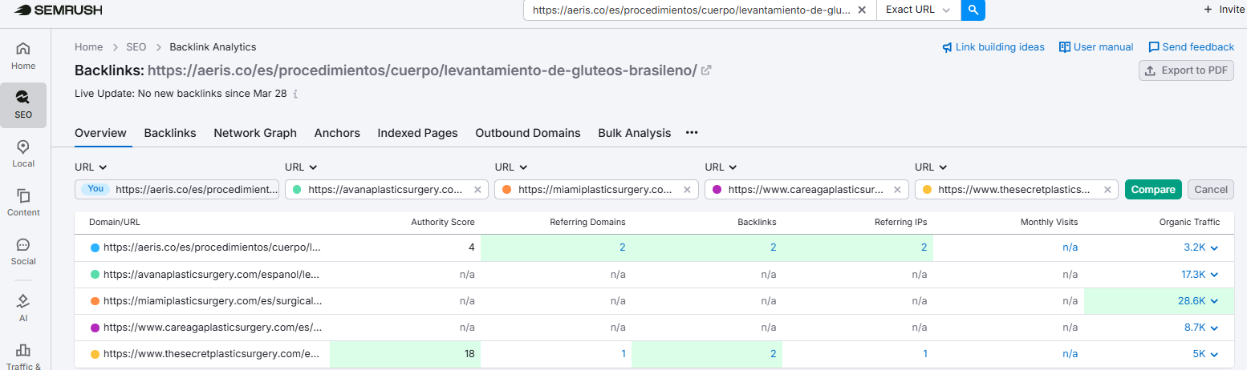1247x370 pixels.
Task: Click the thesecretplasticsurgery.com table row URL
Action: coord(213,354)
